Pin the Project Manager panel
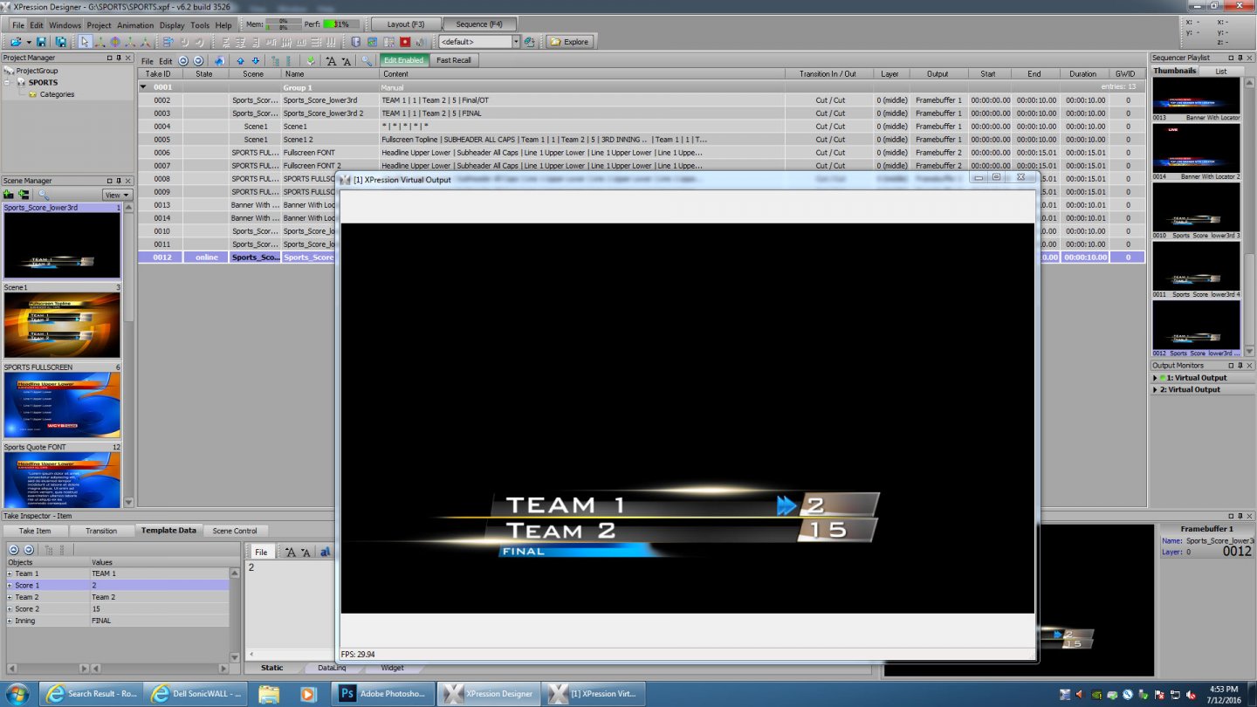This screenshot has width=1257, height=707. tap(119, 58)
